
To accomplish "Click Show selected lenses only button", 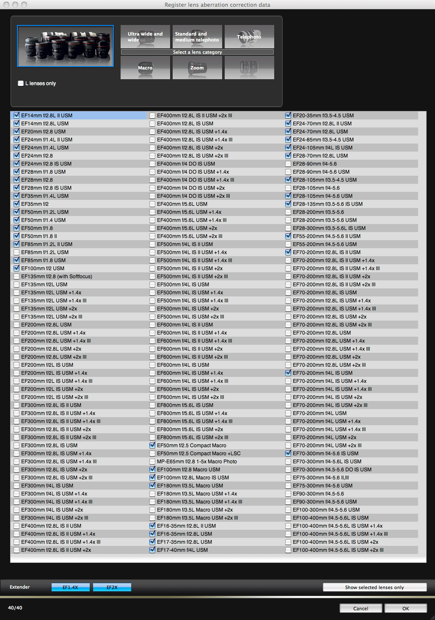I will coord(374,587).
